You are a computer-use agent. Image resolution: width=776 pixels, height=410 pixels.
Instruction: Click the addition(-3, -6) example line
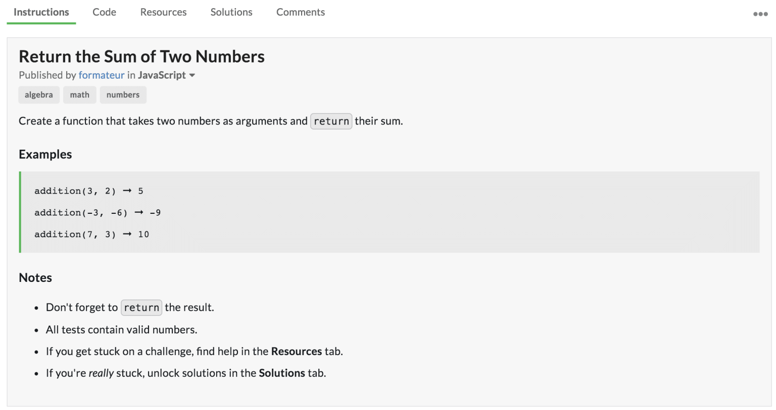98,213
